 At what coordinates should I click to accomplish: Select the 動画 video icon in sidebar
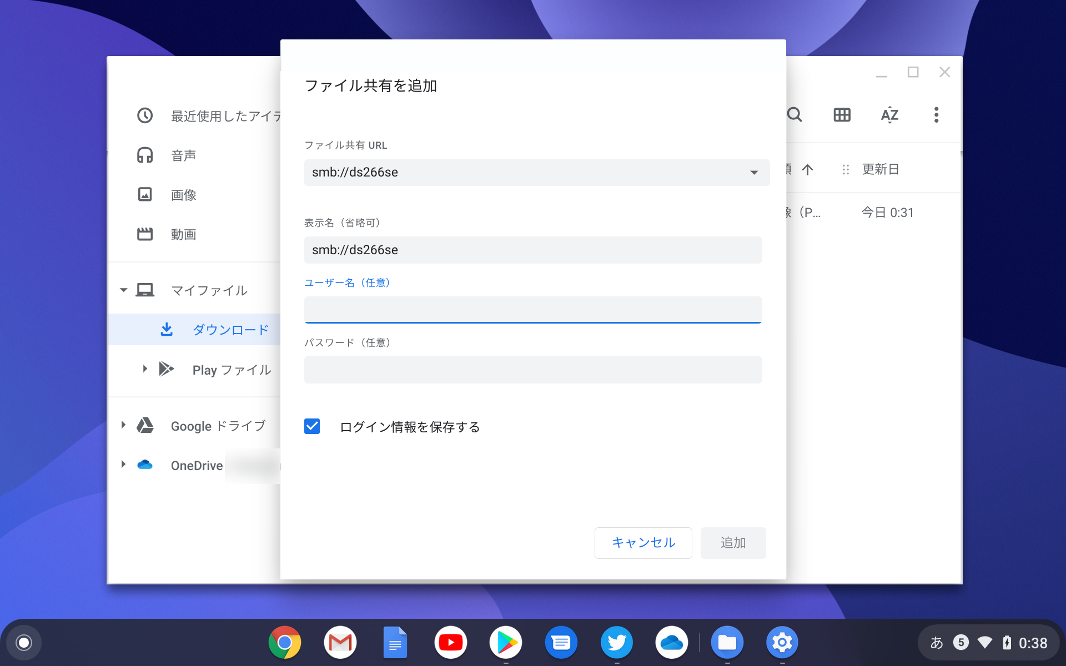(x=145, y=234)
